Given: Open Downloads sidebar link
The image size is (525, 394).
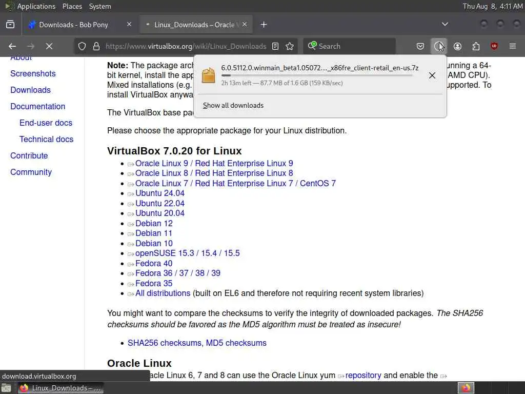Looking at the screenshot, I should tap(30, 90).
